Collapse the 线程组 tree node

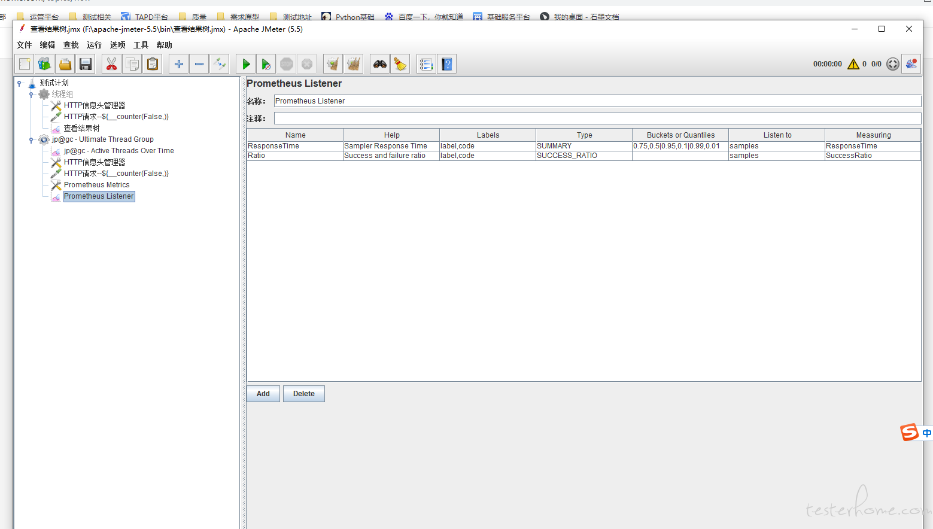click(32, 95)
